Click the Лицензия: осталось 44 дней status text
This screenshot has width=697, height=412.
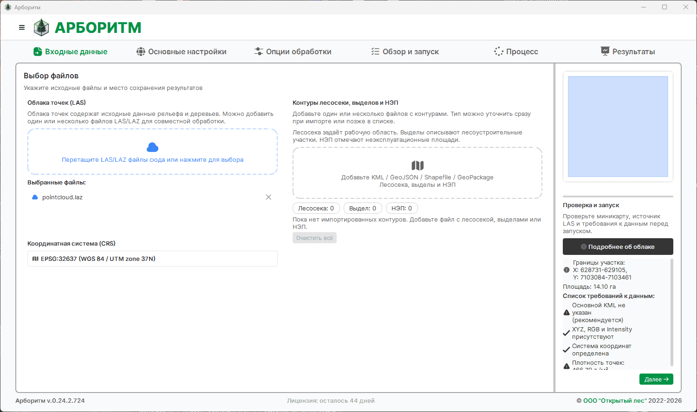pos(331,401)
